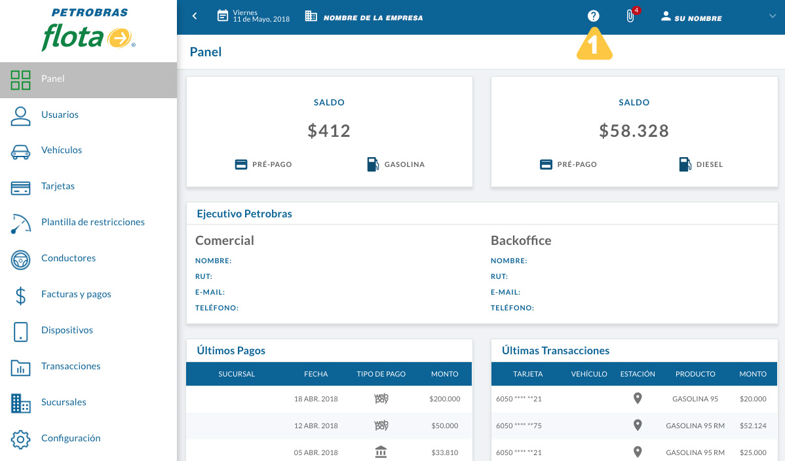Select the Sucursales building icon
Screen dimensions: 785x461
tap(20, 403)
